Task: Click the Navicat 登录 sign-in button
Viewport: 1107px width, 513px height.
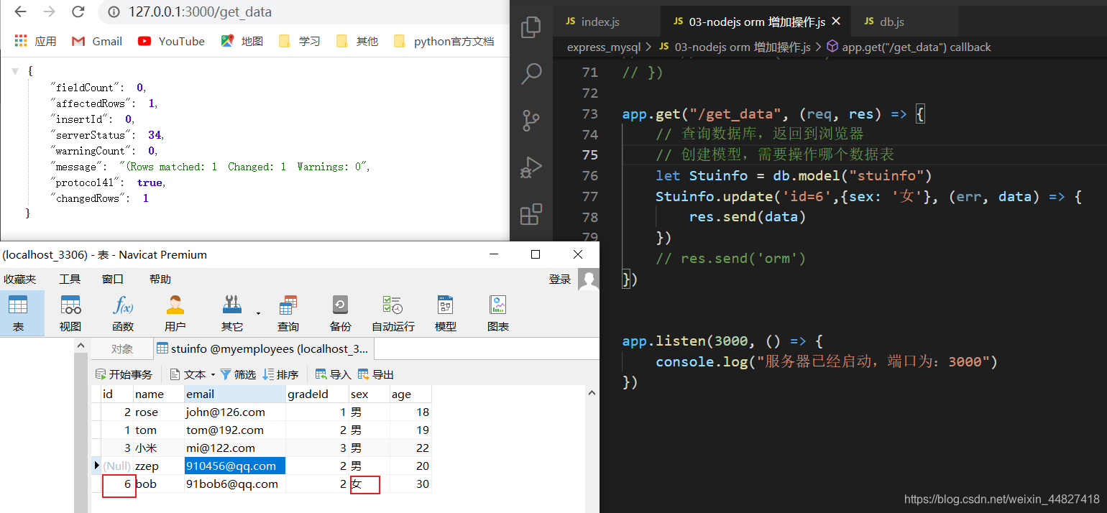Action: 560,279
